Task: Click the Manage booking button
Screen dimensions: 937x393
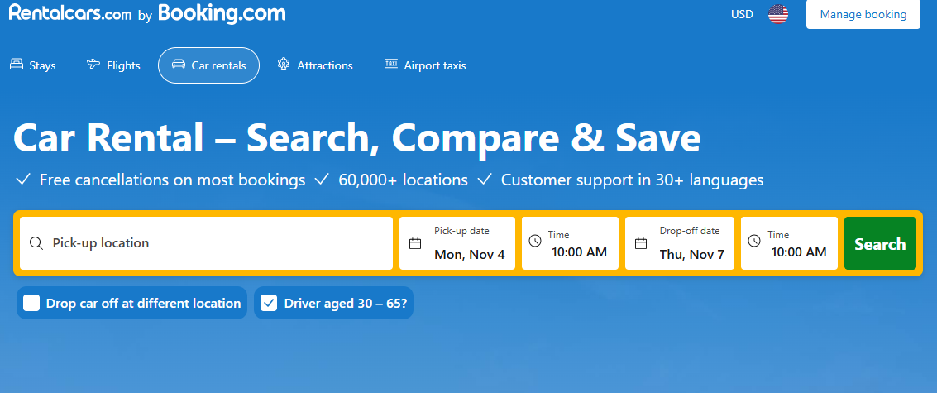Action: coord(863,14)
